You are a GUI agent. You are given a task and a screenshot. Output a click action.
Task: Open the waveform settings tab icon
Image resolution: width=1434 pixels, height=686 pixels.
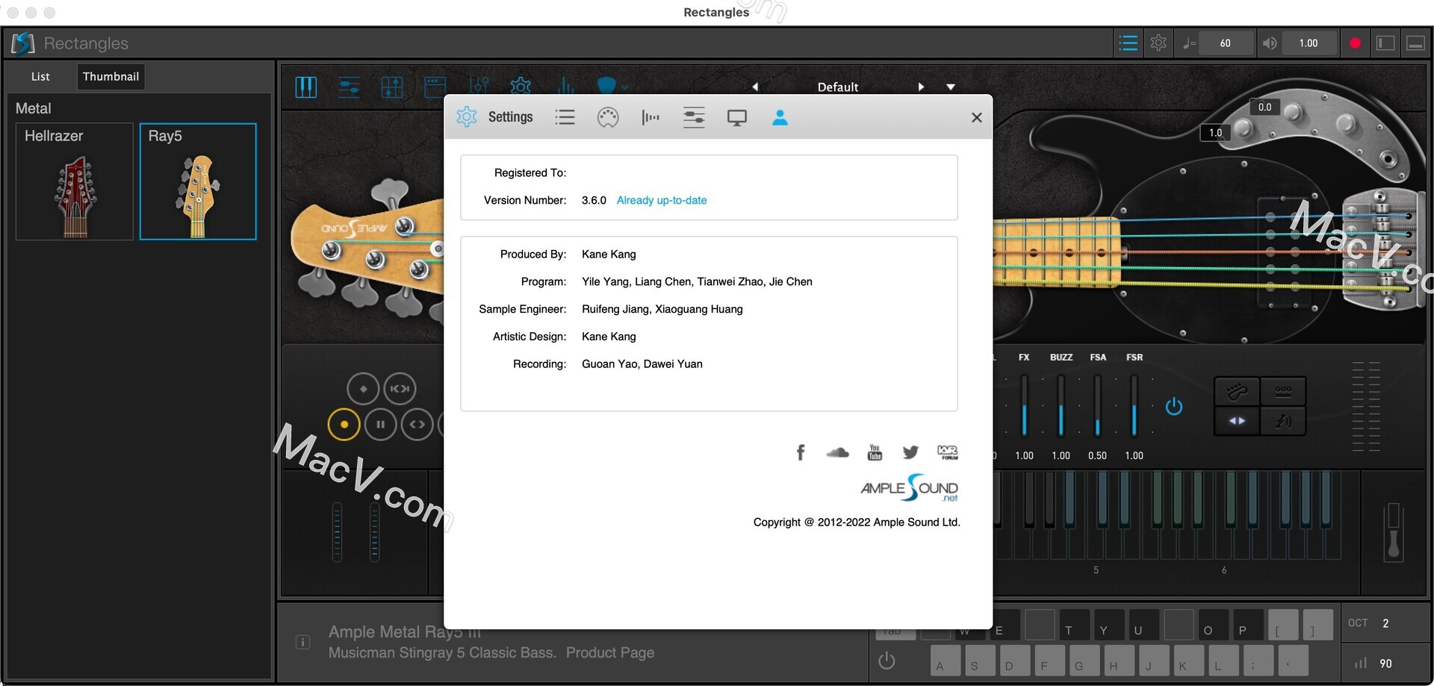[651, 117]
